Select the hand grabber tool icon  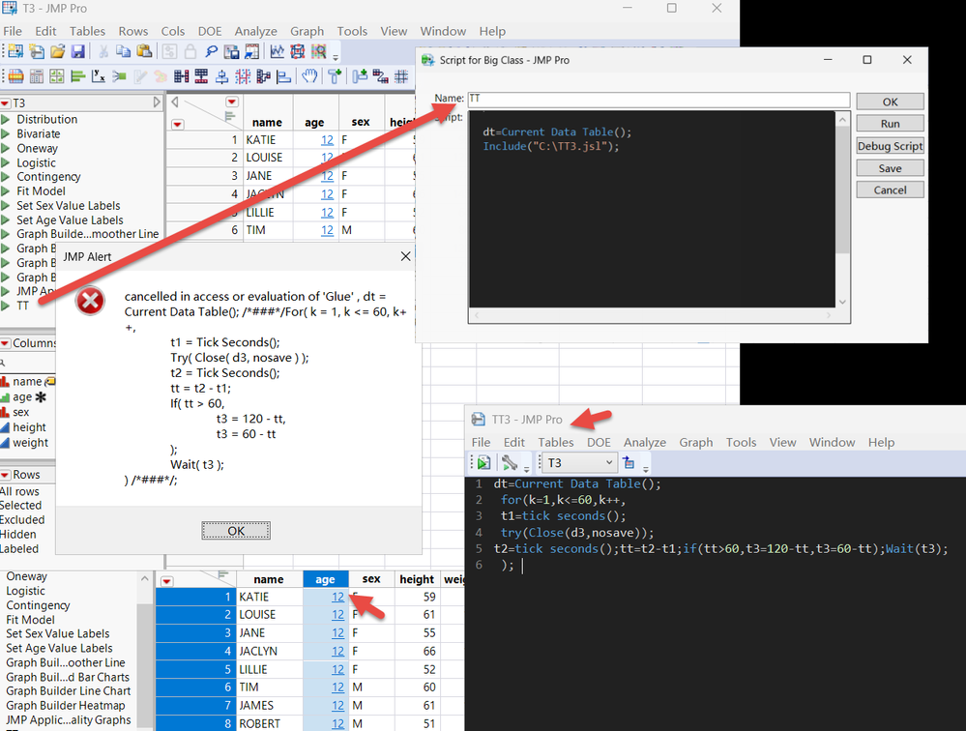[x=309, y=76]
